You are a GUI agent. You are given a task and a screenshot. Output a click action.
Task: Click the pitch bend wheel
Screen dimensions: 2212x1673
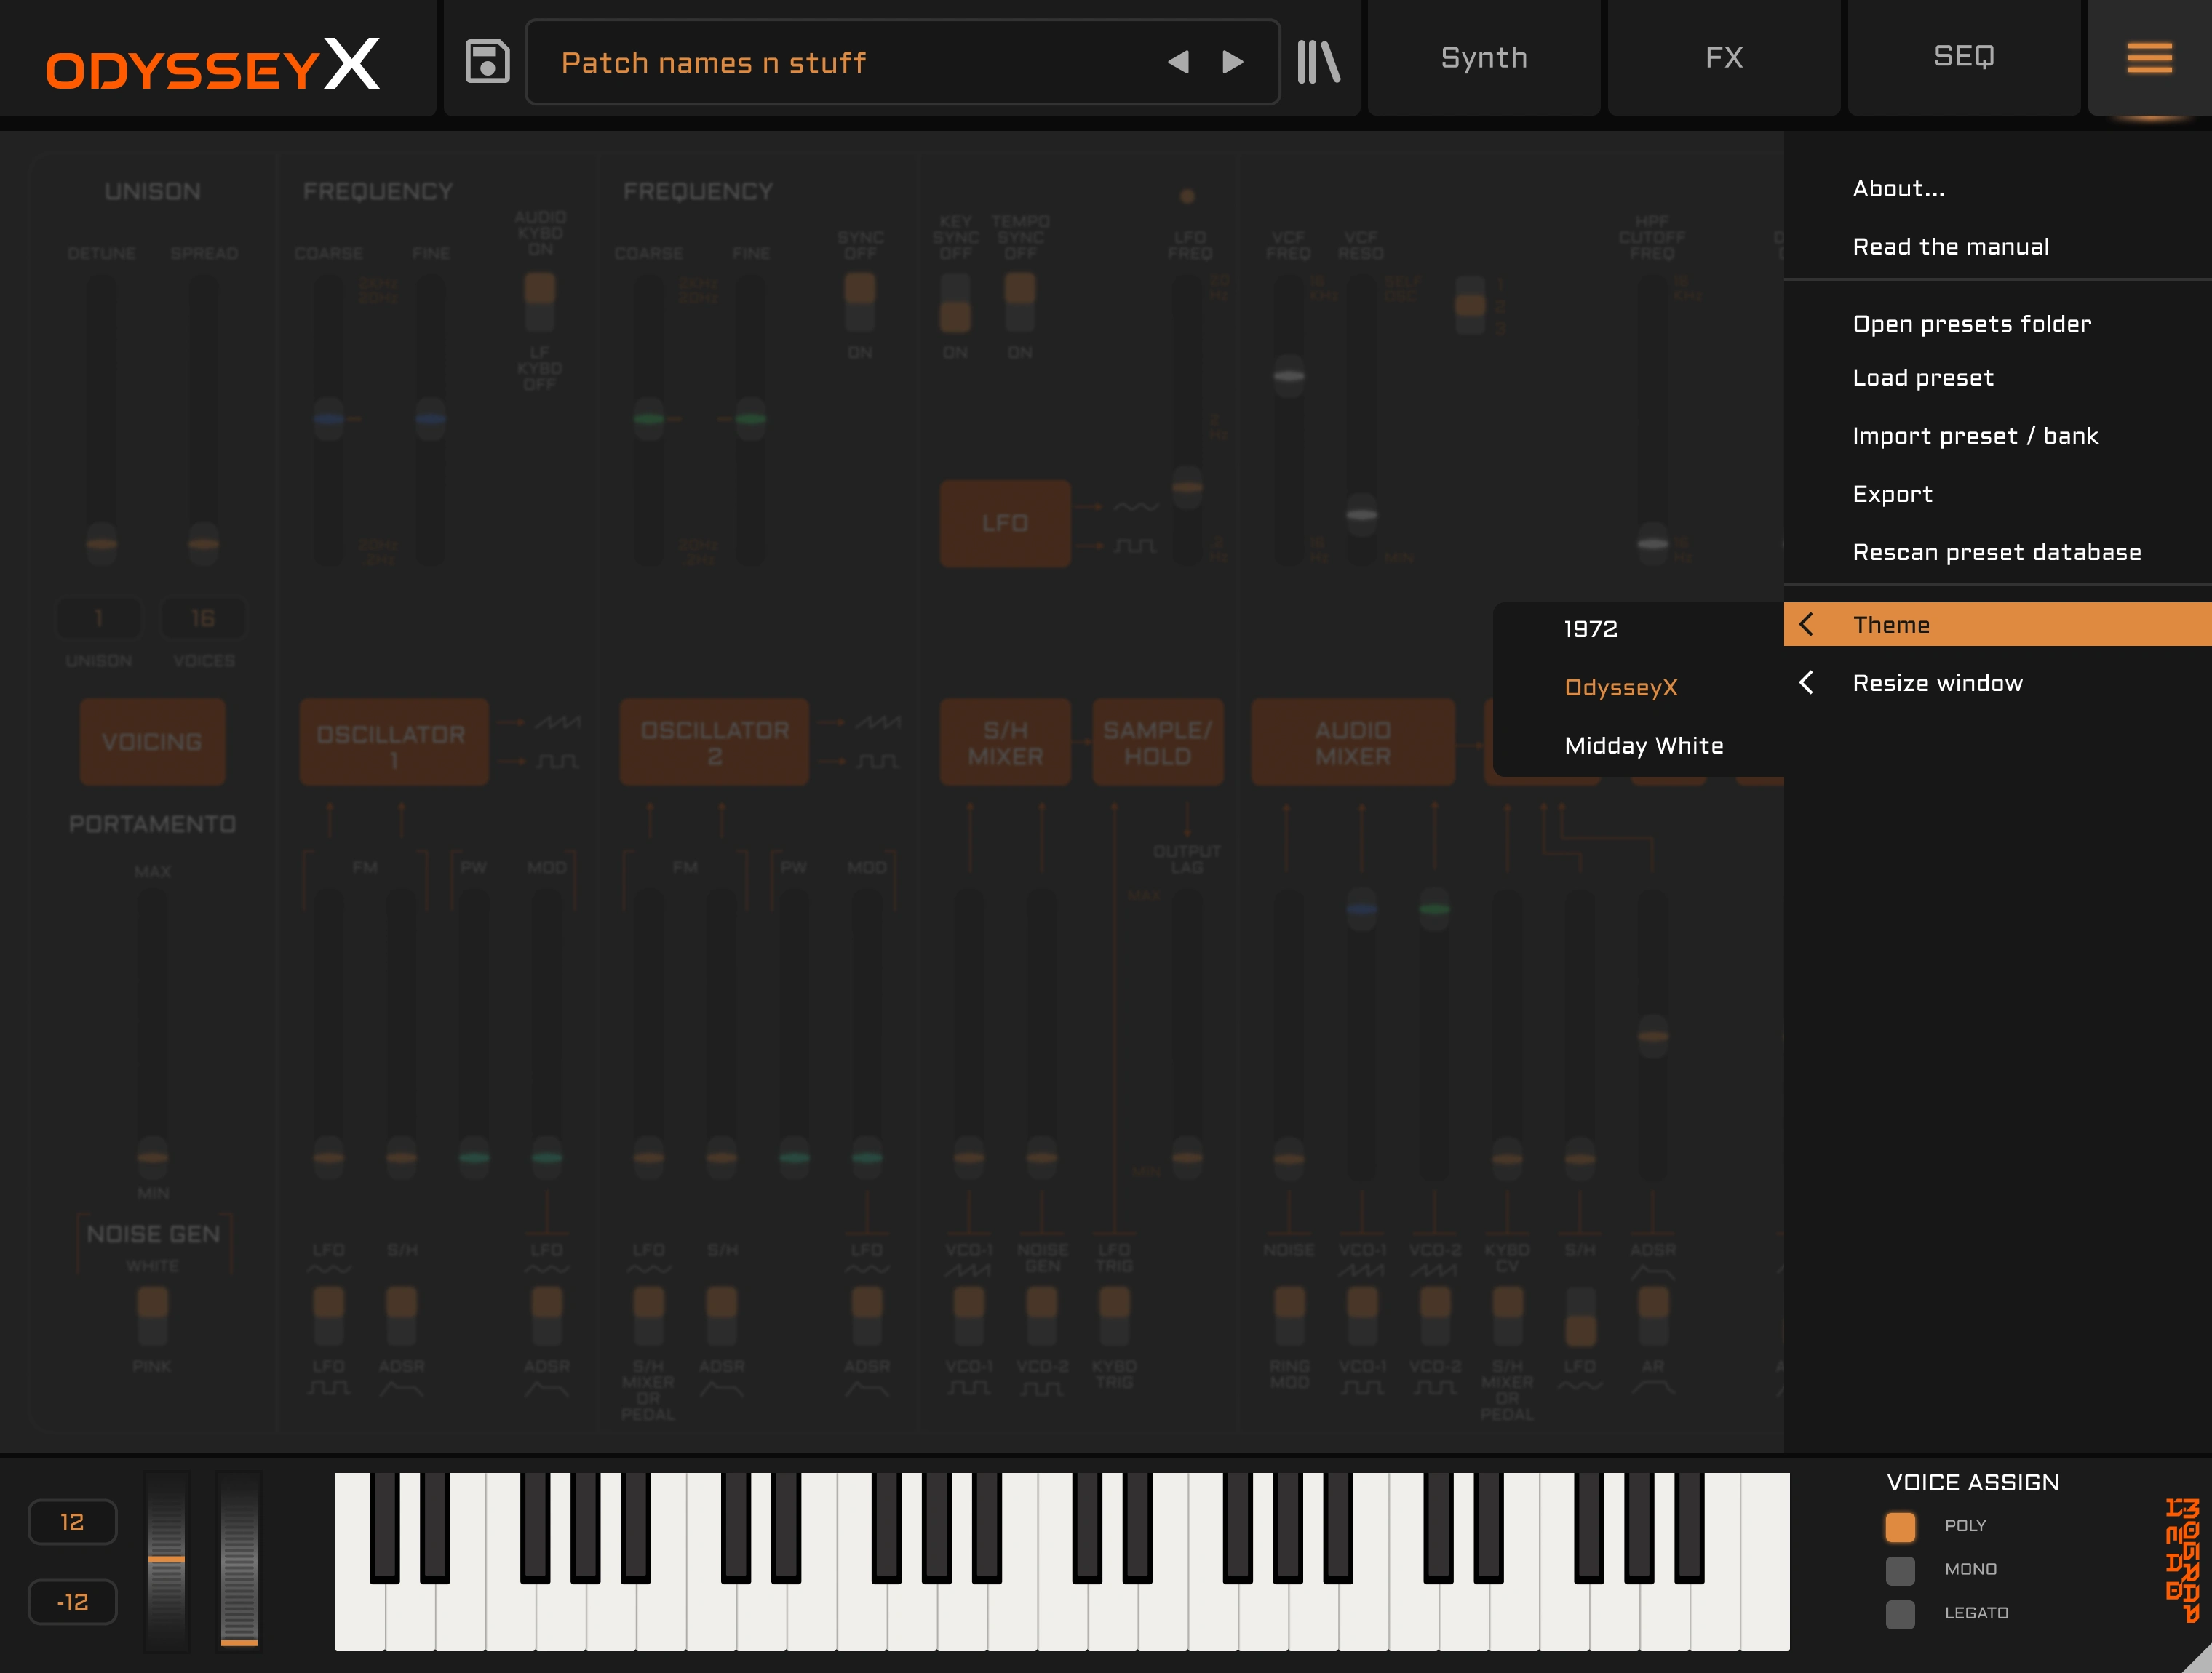click(166, 1560)
